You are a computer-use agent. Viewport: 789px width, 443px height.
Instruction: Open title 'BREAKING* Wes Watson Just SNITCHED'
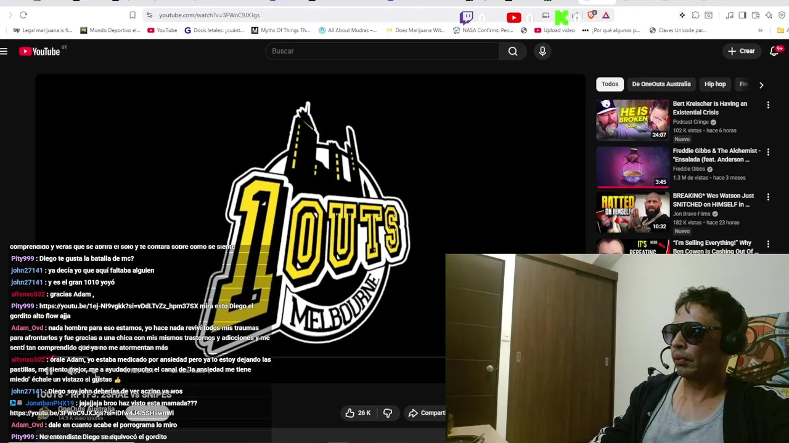713,200
